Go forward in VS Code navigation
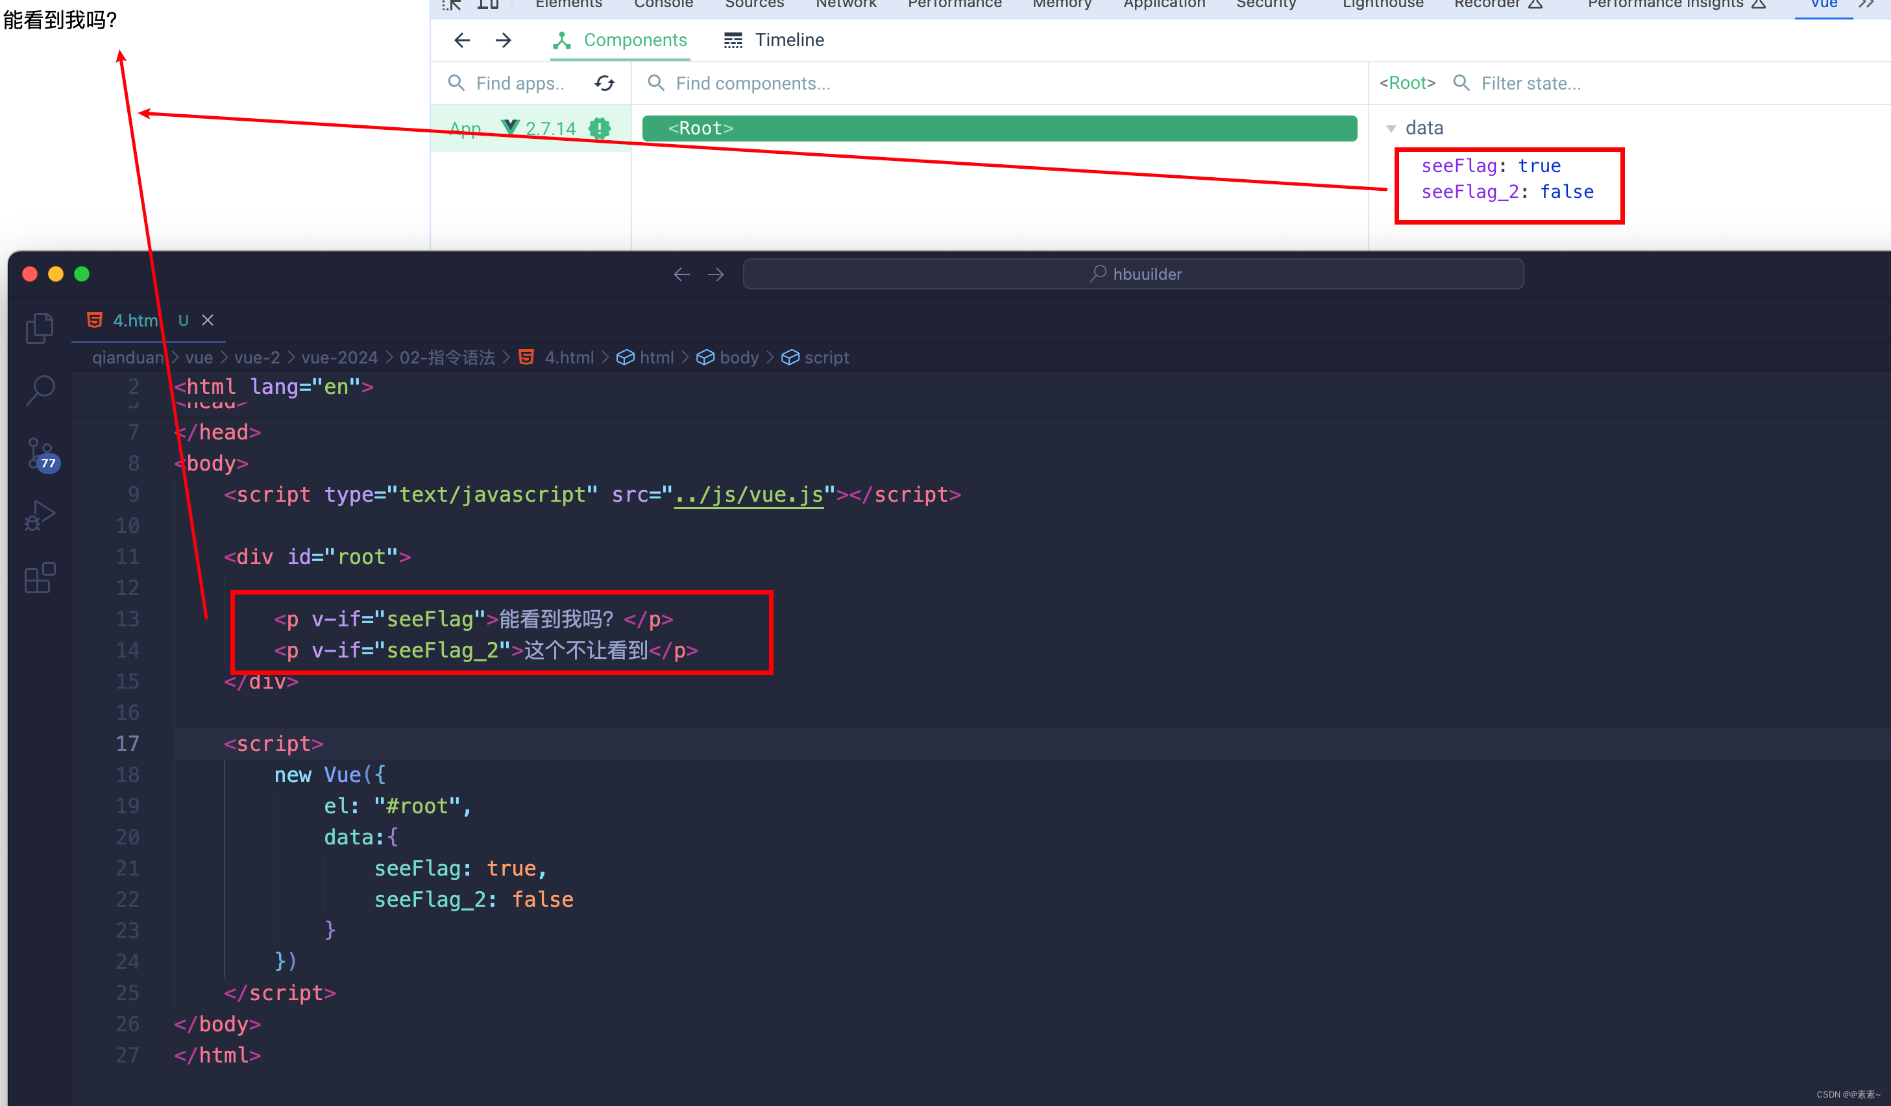 pyautogui.click(x=716, y=275)
